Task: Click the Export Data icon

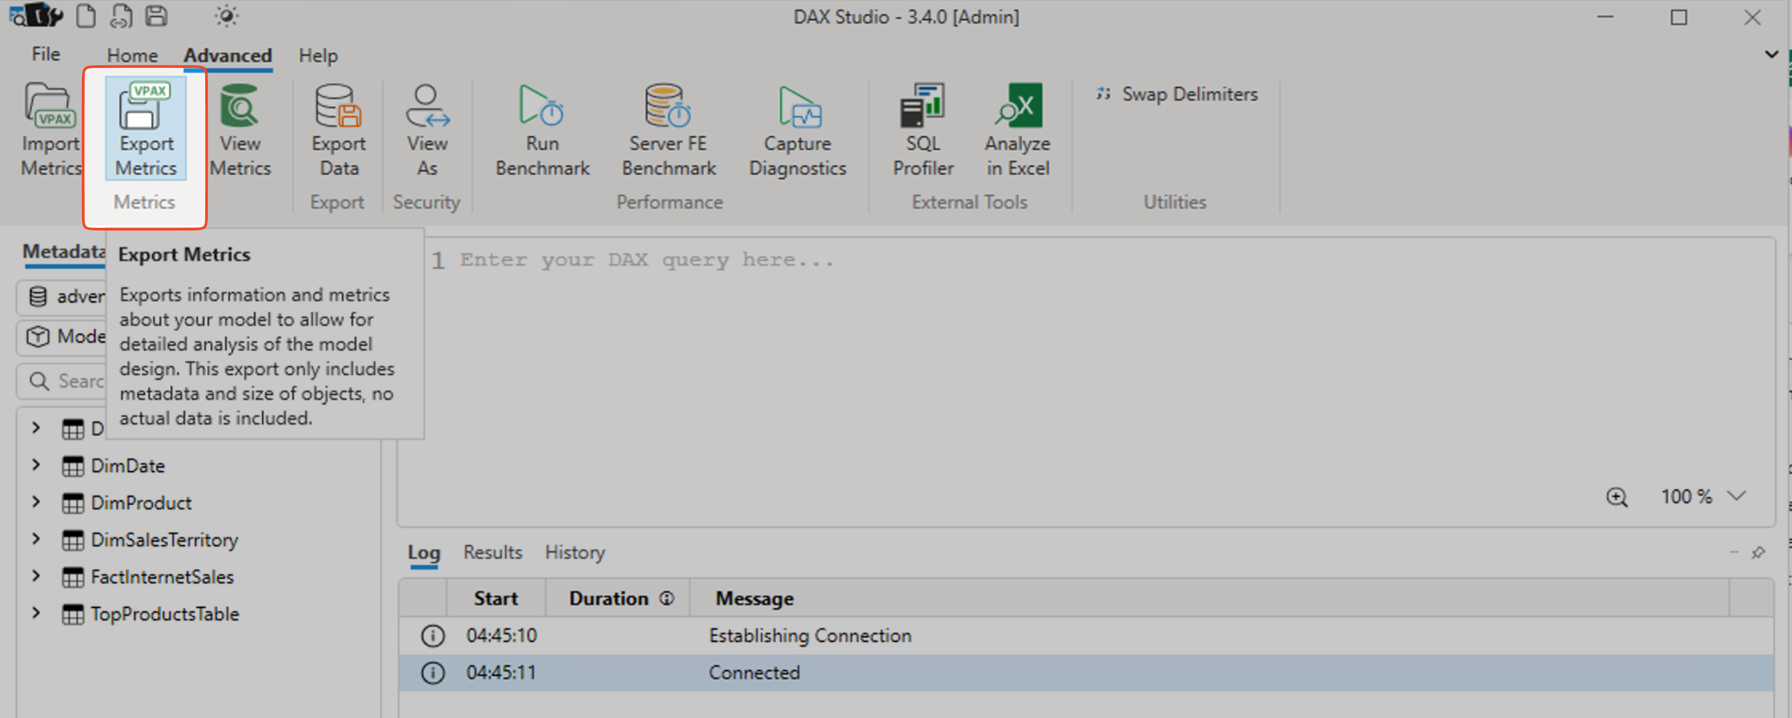Action: click(x=338, y=129)
